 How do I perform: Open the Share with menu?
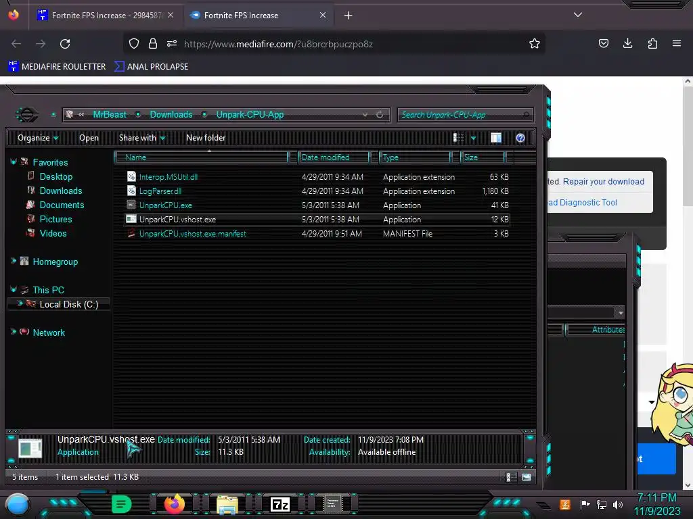tap(142, 138)
